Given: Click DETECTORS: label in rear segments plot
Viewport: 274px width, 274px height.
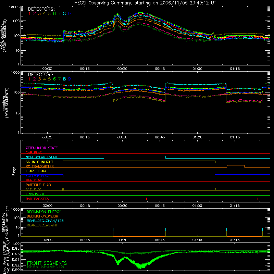Looking at the screenshot, I should 41,74.
